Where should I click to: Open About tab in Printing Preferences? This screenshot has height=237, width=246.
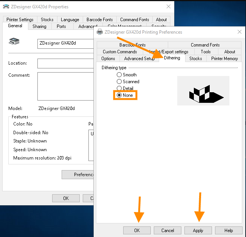(230, 52)
